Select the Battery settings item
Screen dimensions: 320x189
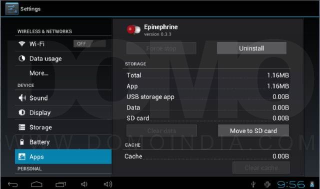[63, 142]
